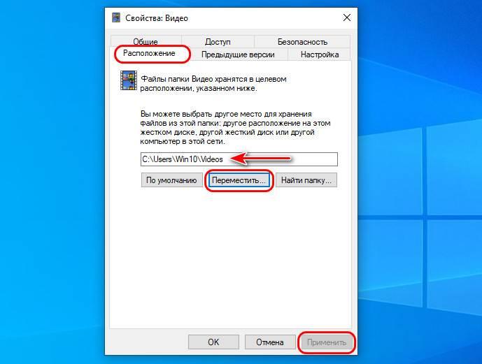Close the Свойства: Видео dialog
The image size is (482, 364).
pos(347,17)
